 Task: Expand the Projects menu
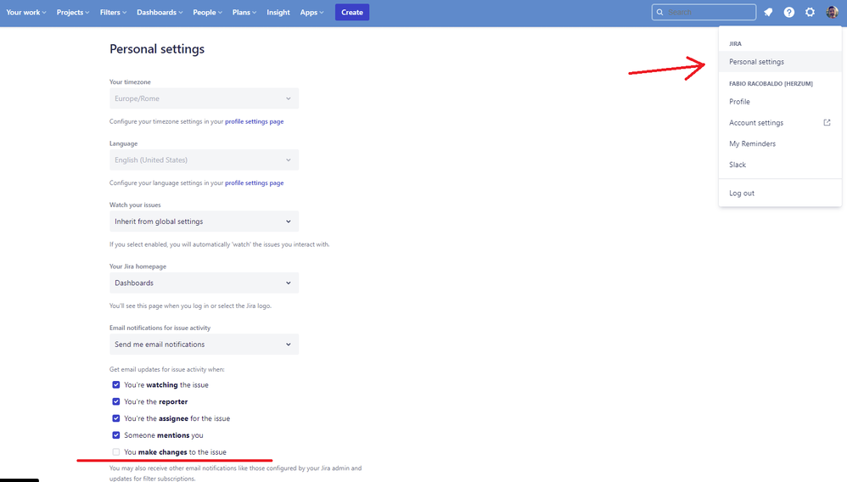[73, 12]
